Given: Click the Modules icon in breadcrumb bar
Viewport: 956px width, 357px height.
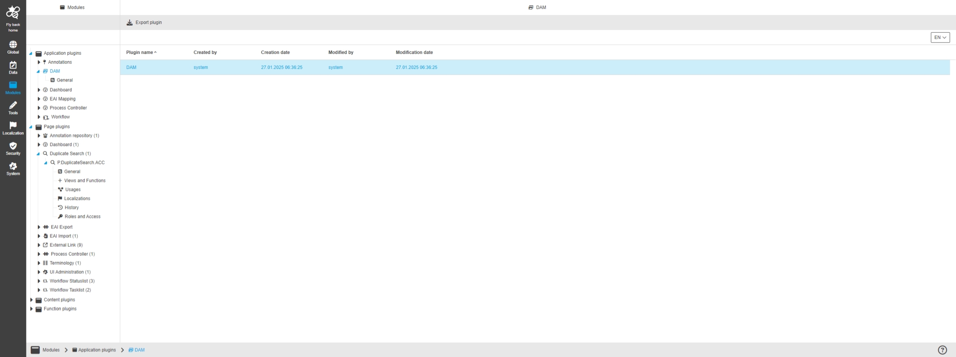Looking at the screenshot, I should 35,350.
